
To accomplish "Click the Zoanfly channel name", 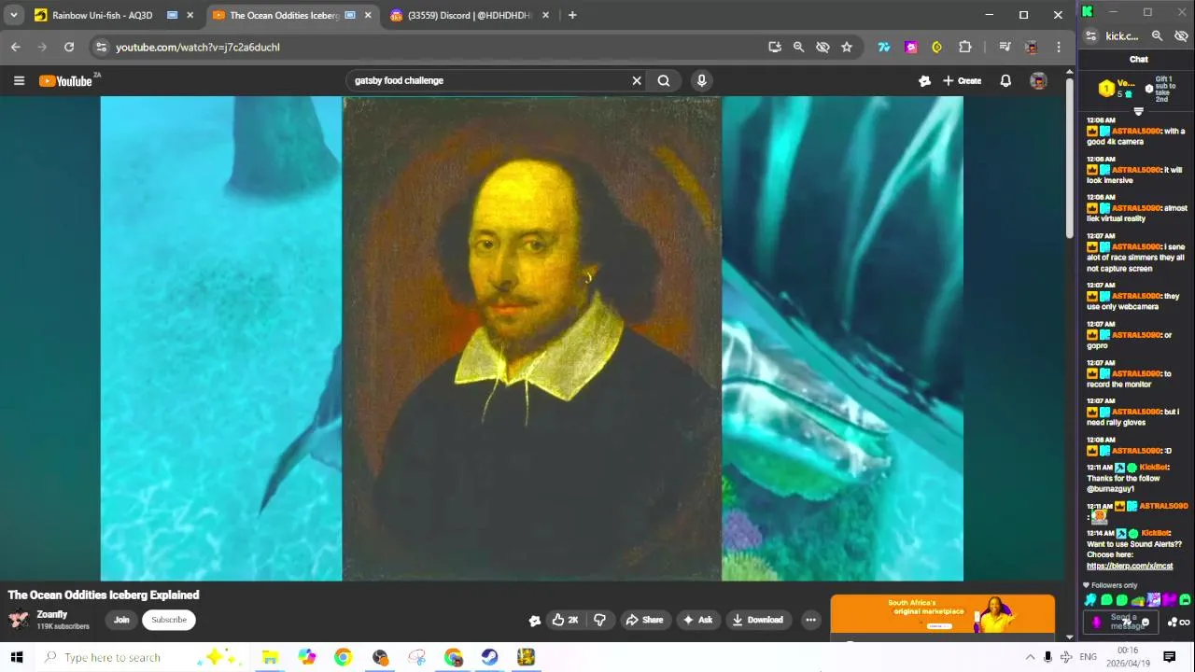I will pos(52,614).
